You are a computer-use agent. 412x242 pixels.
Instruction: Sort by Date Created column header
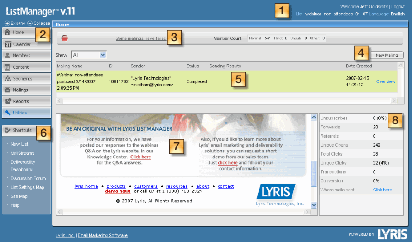click(359, 66)
